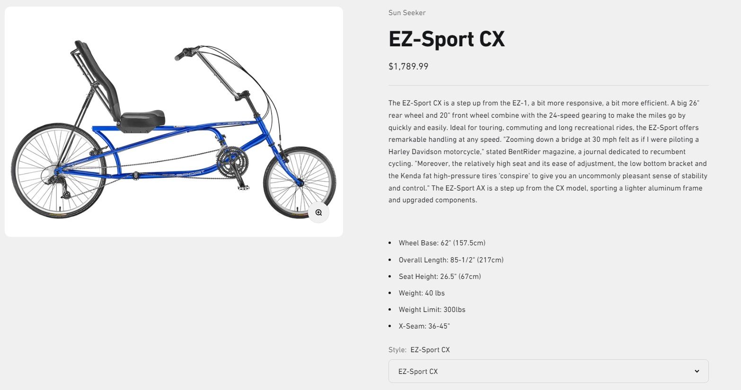Click the Seat Height specification
741x390 pixels.
[439, 276]
